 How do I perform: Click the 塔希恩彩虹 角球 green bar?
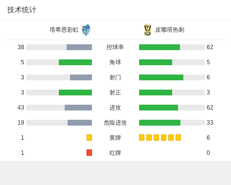[x=75, y=62]
